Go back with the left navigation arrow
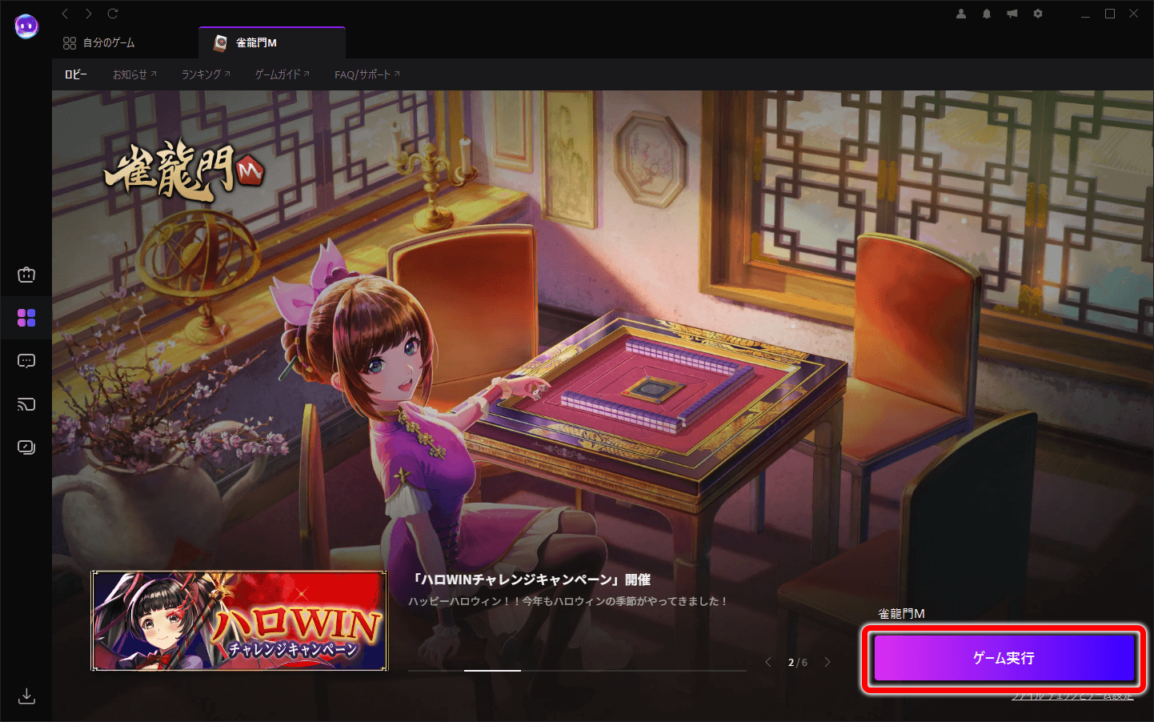Viewport: 1154px width, 722px height. [x=66, y=14]
